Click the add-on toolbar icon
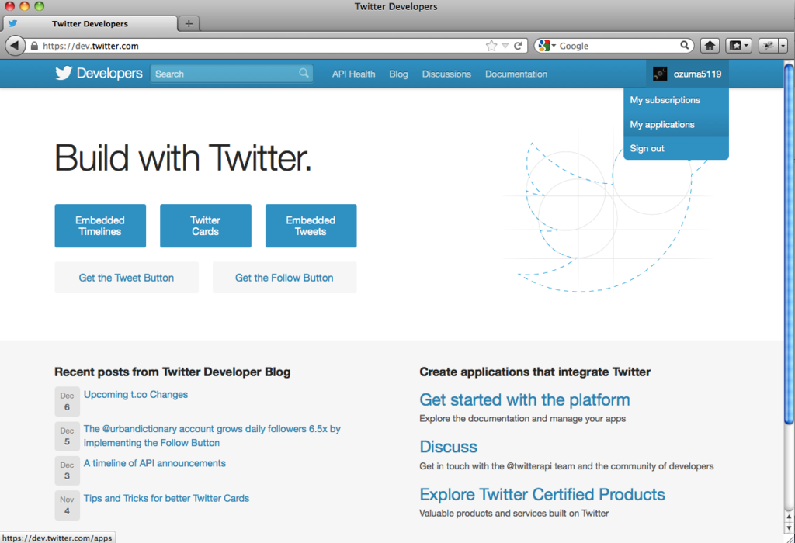 click(769, 46)
